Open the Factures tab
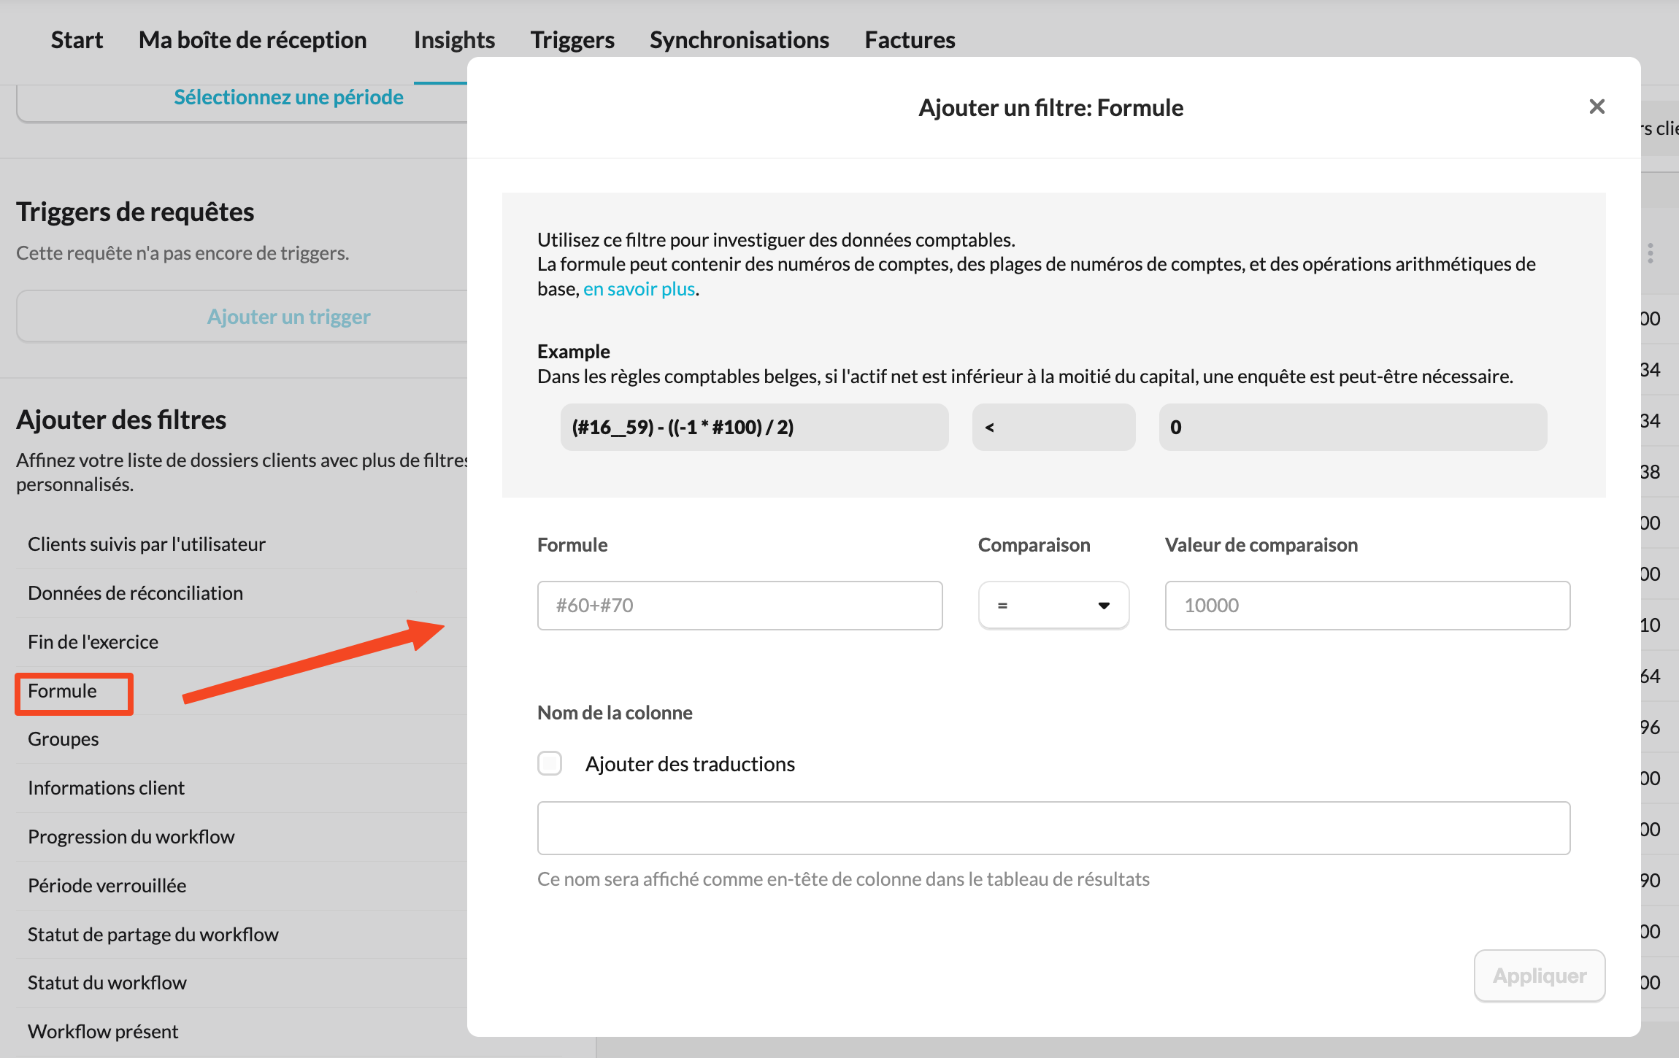This screenshot has width=1679, height=1058. click(910, 40)
